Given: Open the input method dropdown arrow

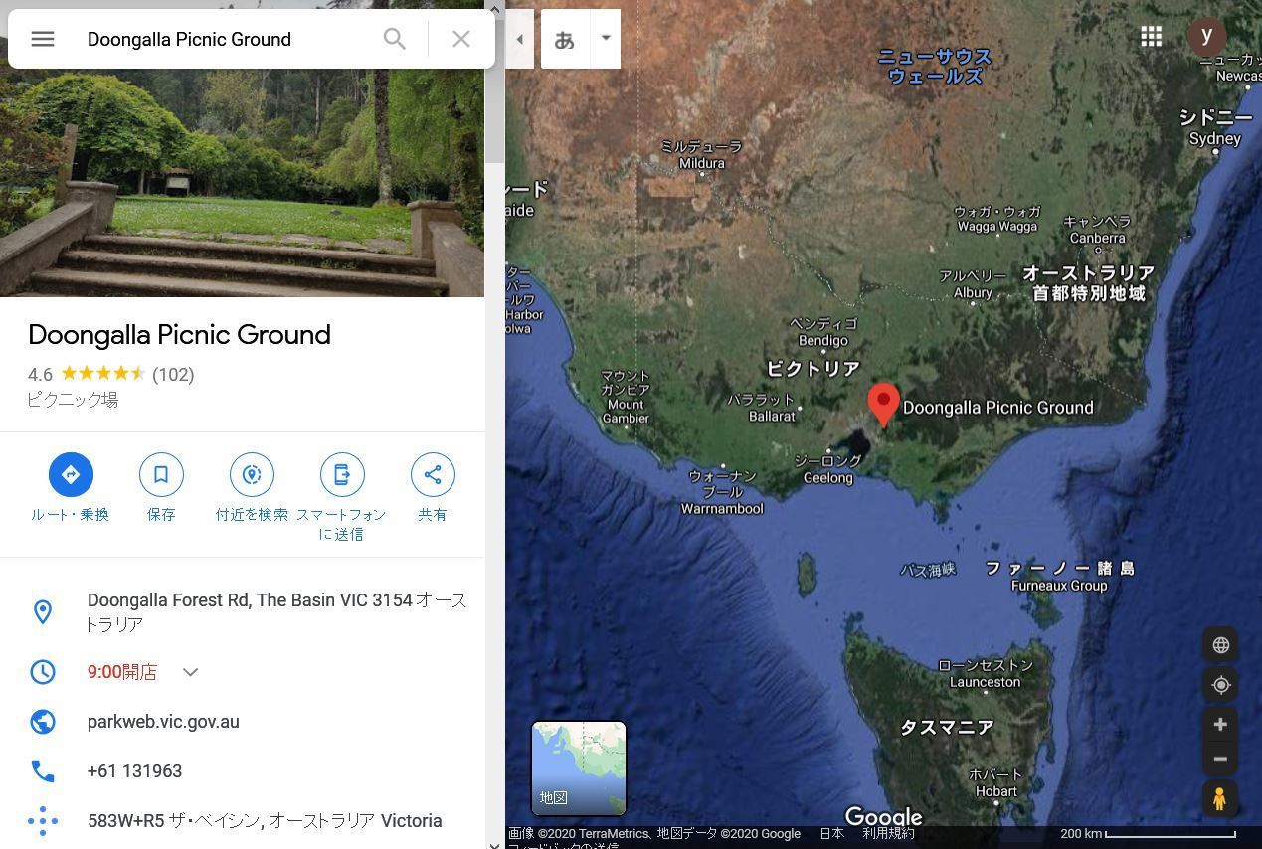Looking at the screenshot, I should pyautogui.click(x=605, y=38).
